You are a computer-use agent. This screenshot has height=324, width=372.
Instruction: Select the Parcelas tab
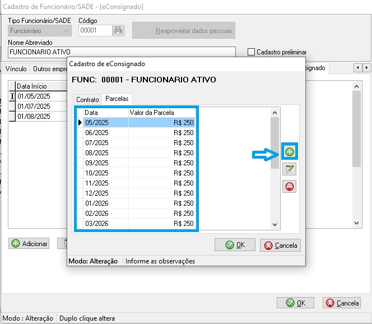click(x=117, y=99)
